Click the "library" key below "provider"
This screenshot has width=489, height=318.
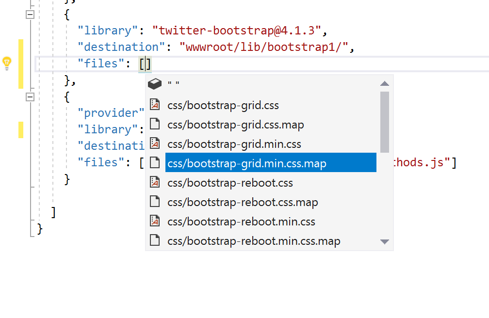click(108, 129)
